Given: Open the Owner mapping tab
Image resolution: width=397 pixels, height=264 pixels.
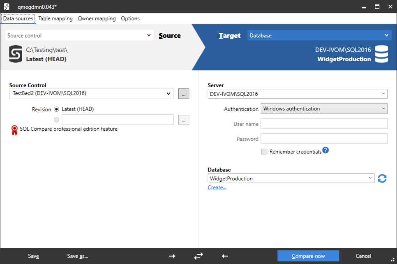Looking at the screenshot, I should [97, 19].
